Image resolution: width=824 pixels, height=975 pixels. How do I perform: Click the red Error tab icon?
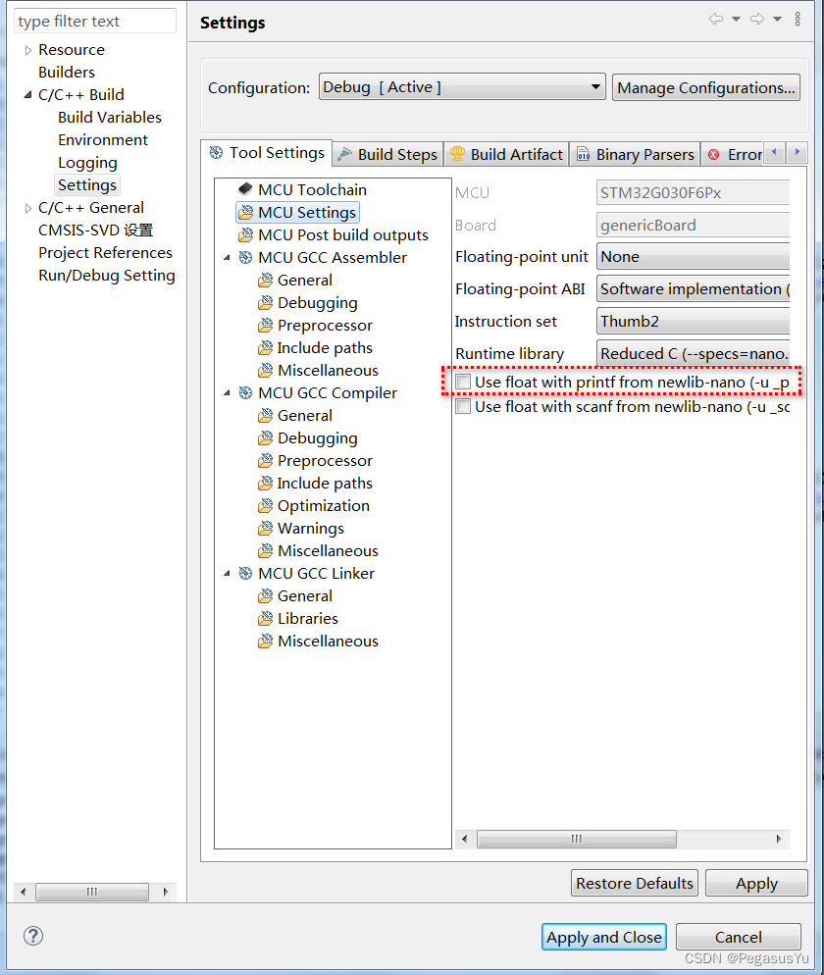(714, 154)
